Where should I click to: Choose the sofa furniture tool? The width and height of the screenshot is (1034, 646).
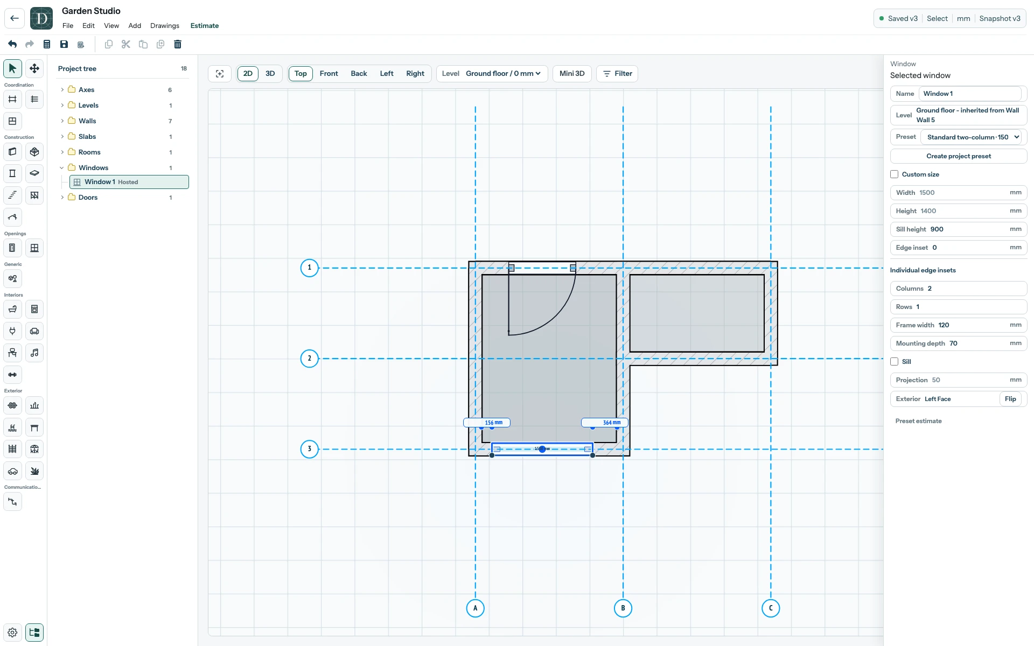coord(34,331)
